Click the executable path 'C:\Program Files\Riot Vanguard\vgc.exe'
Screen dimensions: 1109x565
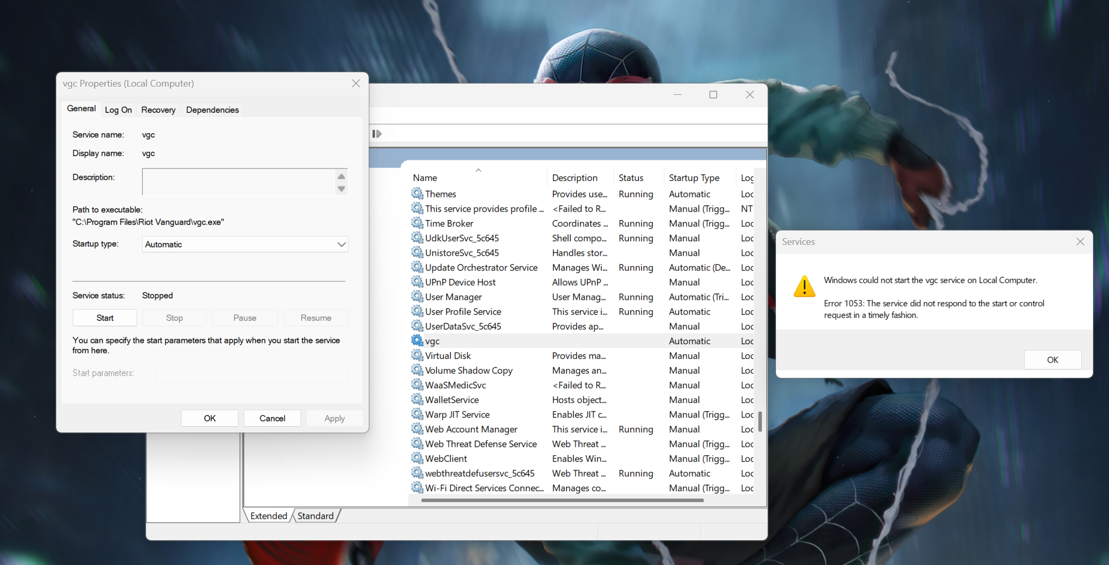tap(148, 222)
